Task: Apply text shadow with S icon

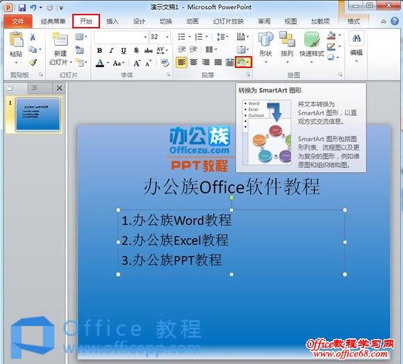Action: 136,51
